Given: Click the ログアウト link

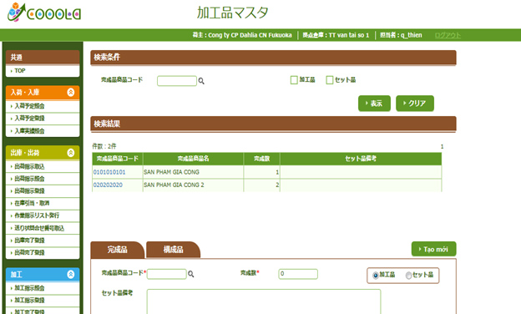Looking at the screenshot, I should coord(448,35).
